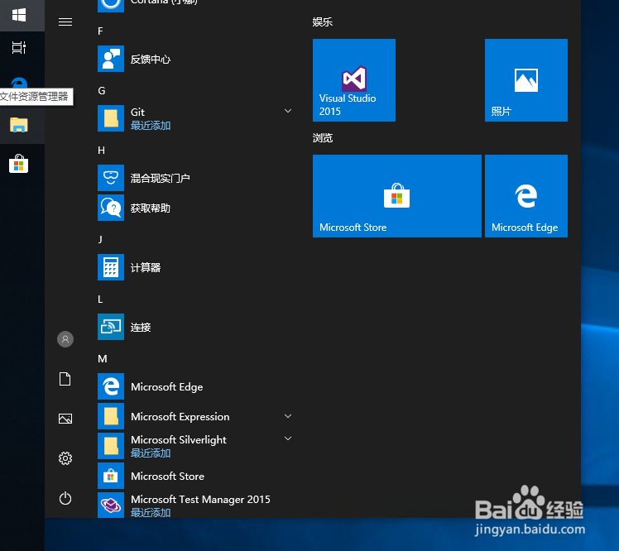Click the Microsoft Expression text label
This screenshot has width=619, height=551.
click(180, 417)
